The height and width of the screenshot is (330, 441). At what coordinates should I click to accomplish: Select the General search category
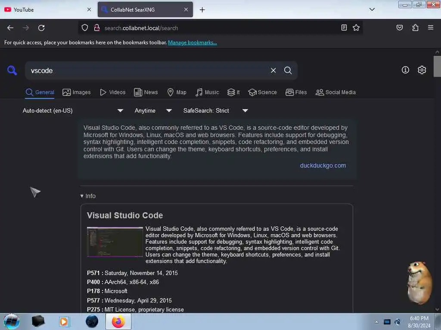40,92
